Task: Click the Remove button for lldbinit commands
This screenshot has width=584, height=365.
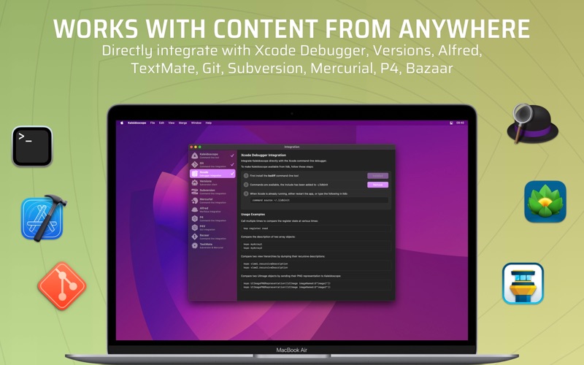Action: pyautogui.click(x=377, y=185)
